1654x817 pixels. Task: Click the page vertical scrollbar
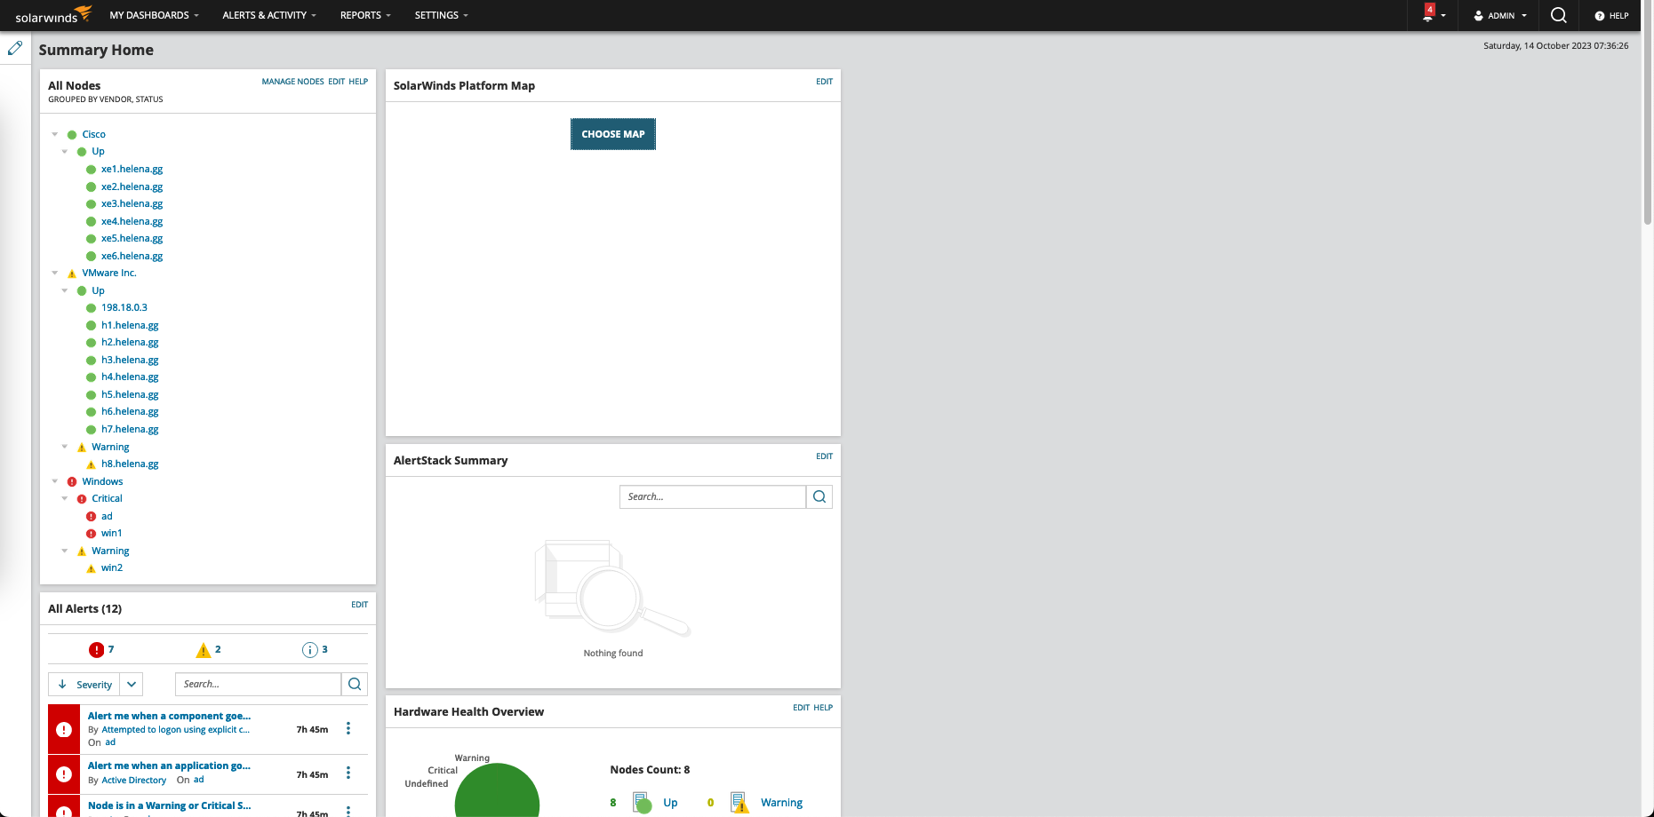(1647, 115)
